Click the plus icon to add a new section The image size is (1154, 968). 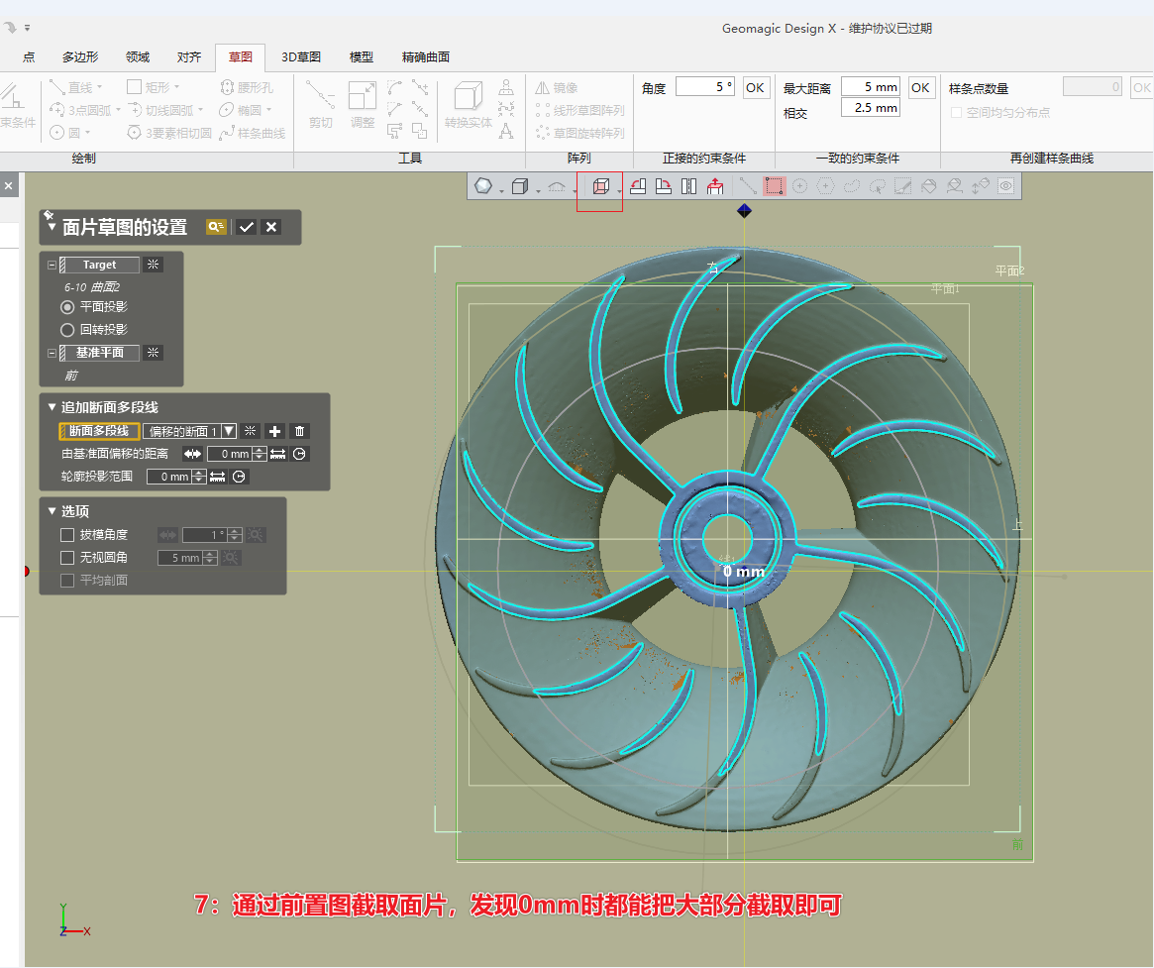[x=274, y=431]
